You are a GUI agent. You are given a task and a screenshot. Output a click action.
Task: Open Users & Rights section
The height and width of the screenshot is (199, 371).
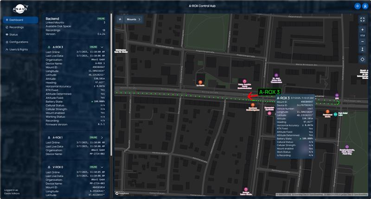point(19,49)
